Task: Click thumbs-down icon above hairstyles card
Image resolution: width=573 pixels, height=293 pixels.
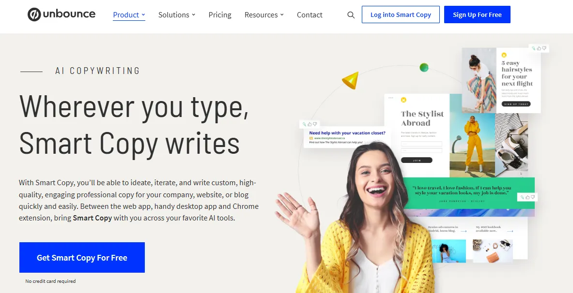Action: tap(544, 48)
